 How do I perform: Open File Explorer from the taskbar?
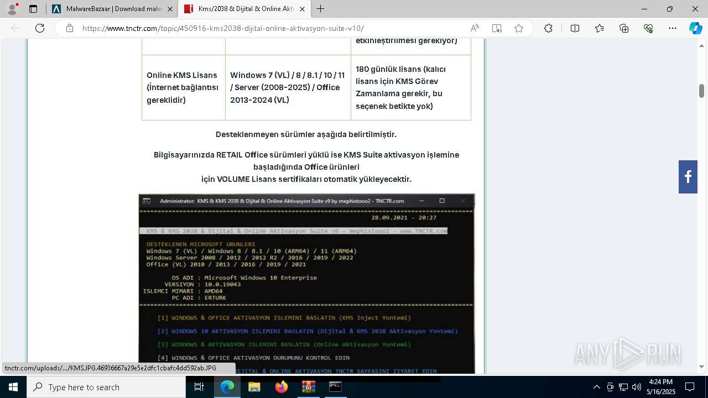pyautogui.click(x=254, y=387)
